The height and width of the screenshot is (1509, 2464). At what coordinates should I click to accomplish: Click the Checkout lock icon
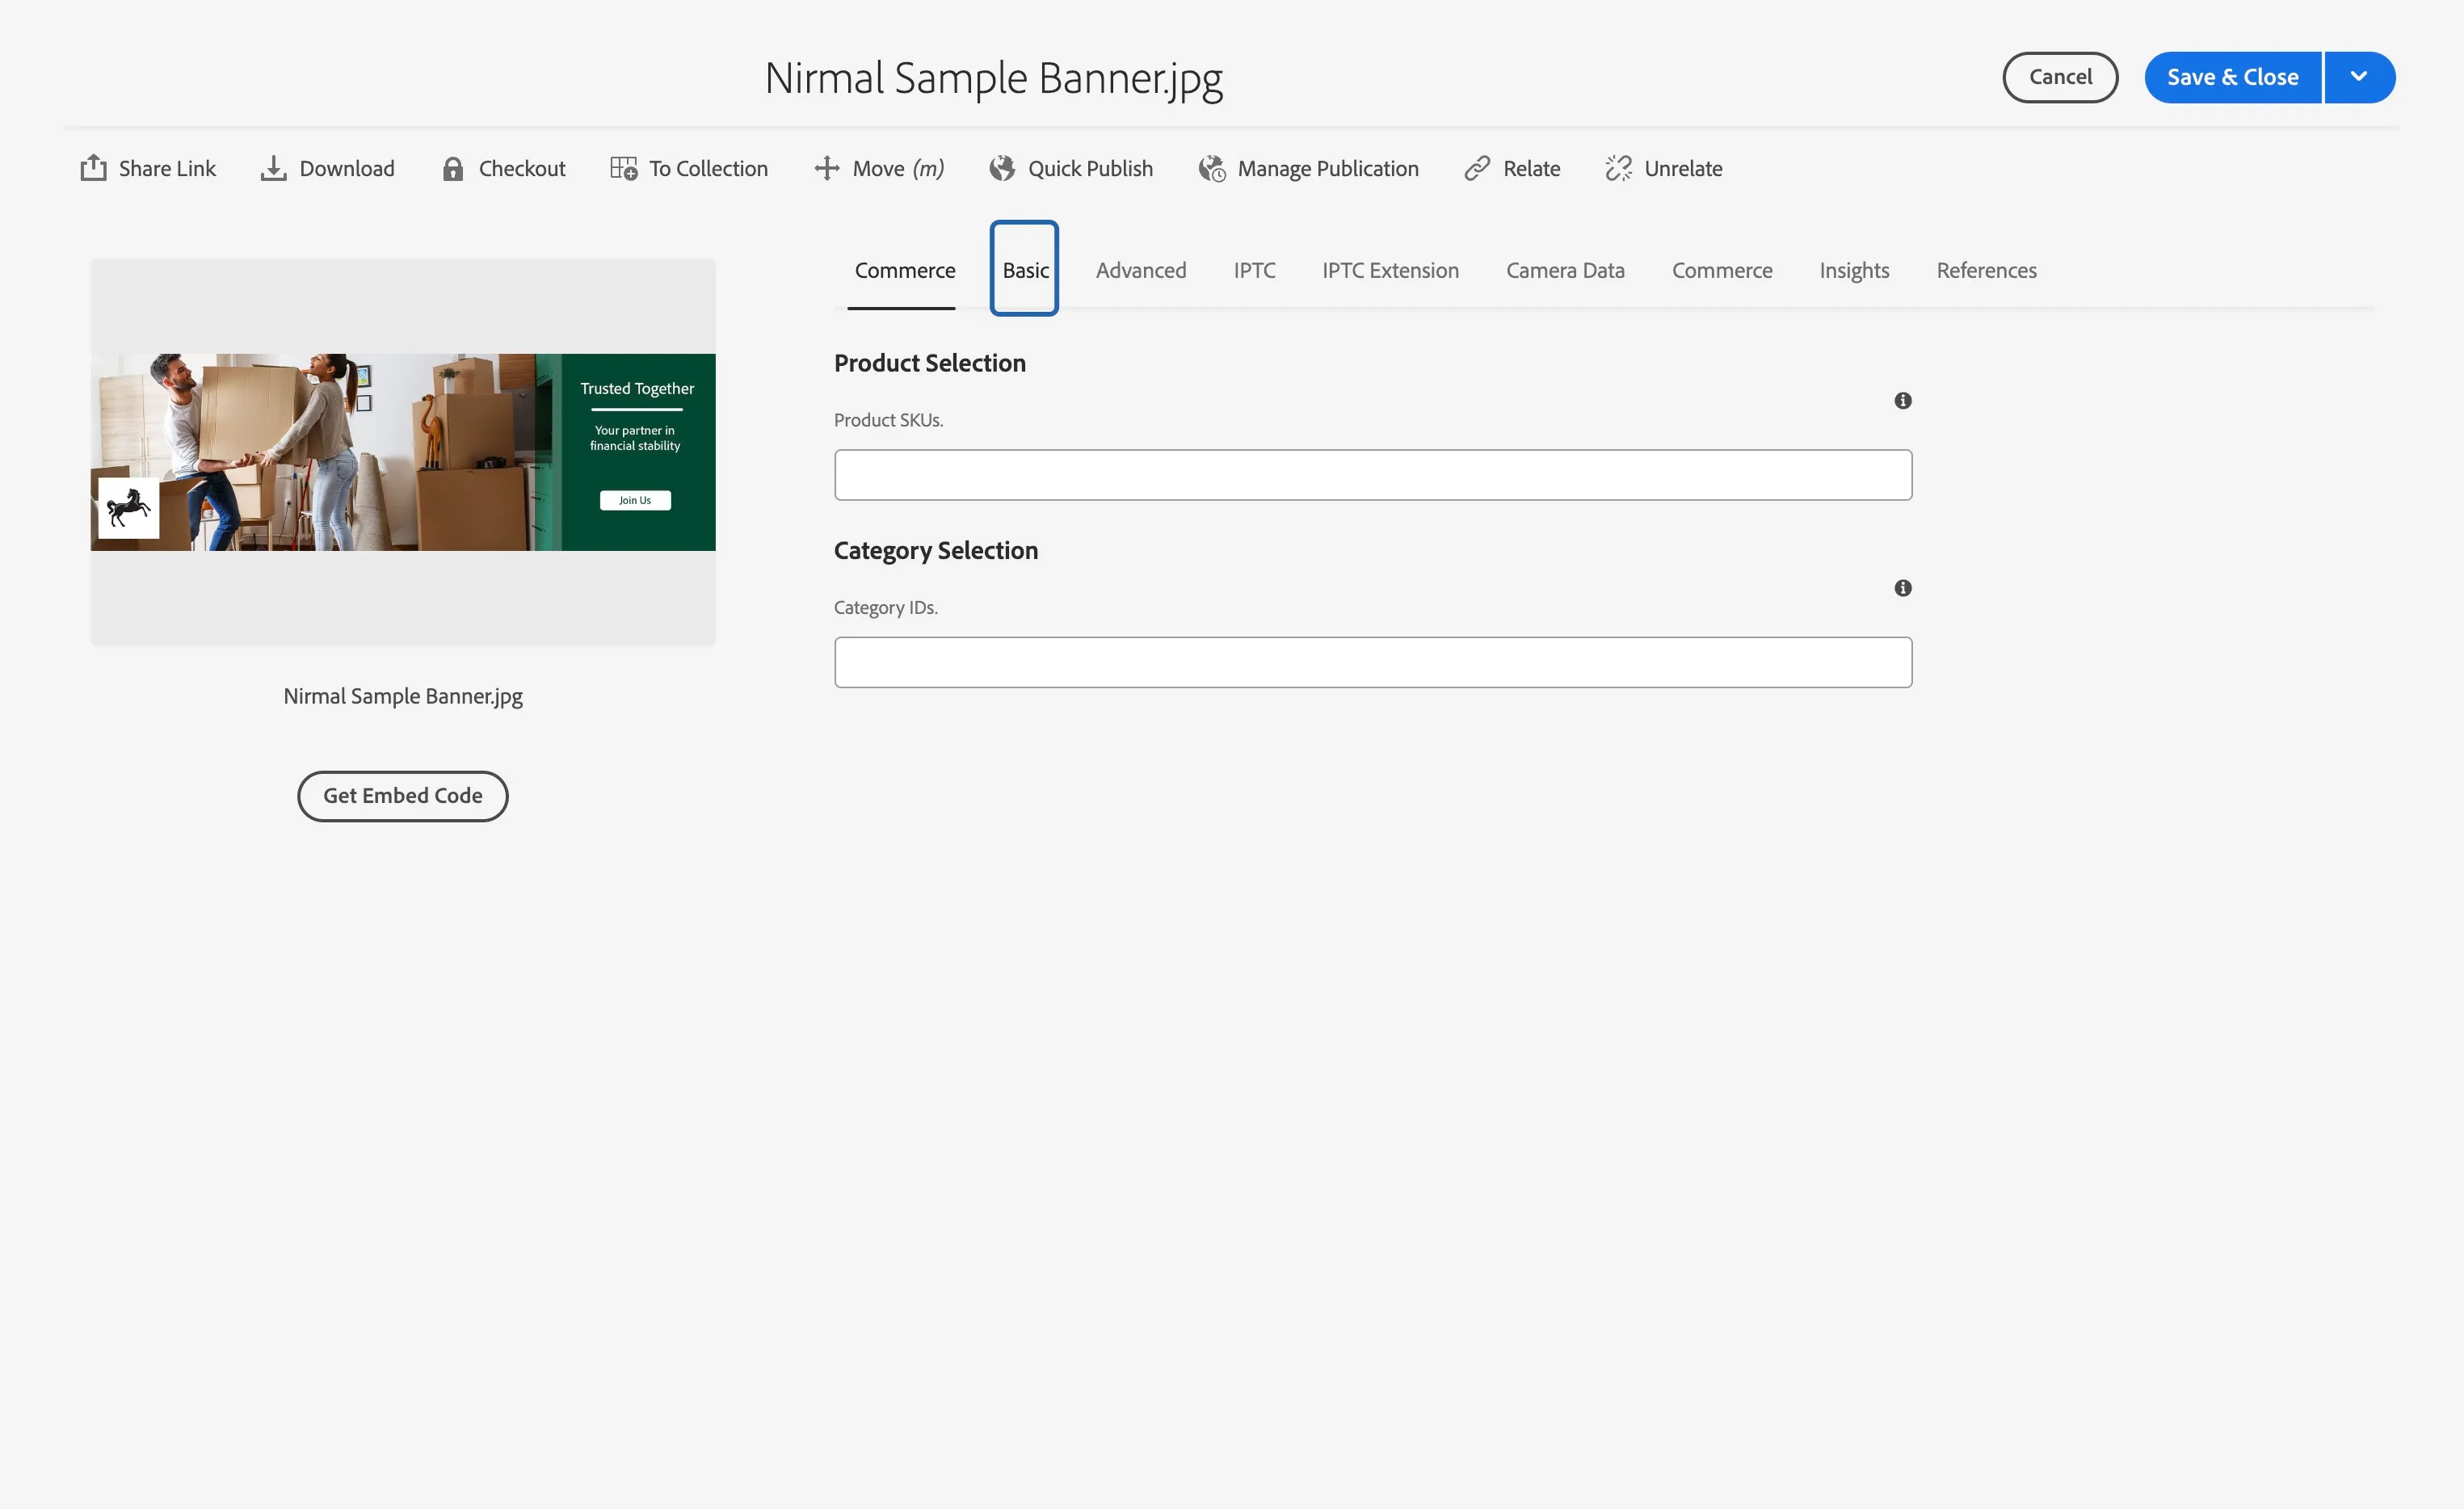(x=453, y=169)
